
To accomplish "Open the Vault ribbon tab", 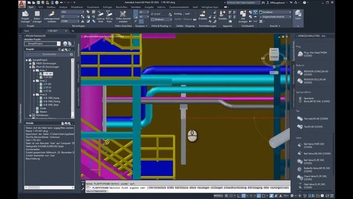I will pos(195,7).
